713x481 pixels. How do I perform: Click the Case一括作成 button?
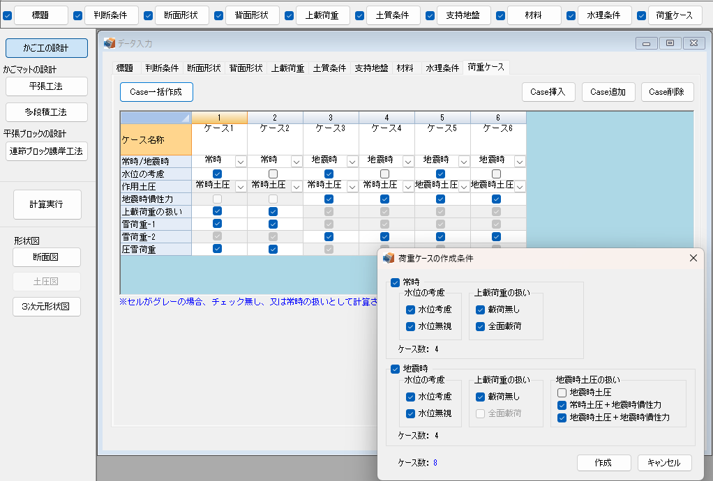pyautogui.click(x=156, y=92)
